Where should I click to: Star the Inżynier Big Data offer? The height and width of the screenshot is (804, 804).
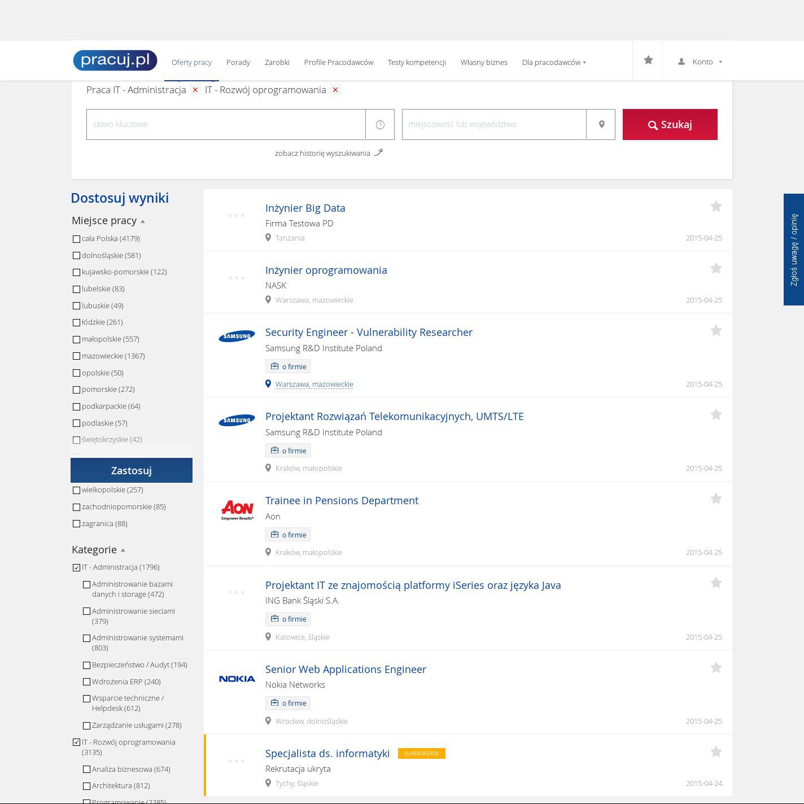[x=716, y=207]
